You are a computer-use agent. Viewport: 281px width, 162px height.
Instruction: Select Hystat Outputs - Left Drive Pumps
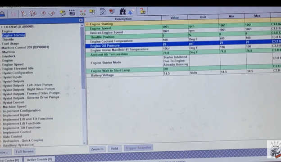tap(27, 85)
